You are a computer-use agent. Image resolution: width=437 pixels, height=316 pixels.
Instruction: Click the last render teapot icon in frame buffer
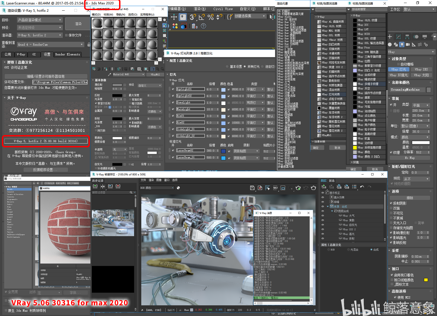point(314,188)
